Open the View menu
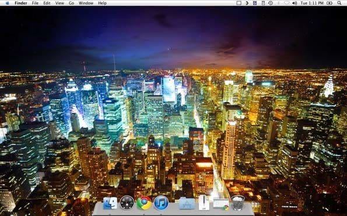 click(59, 3)
